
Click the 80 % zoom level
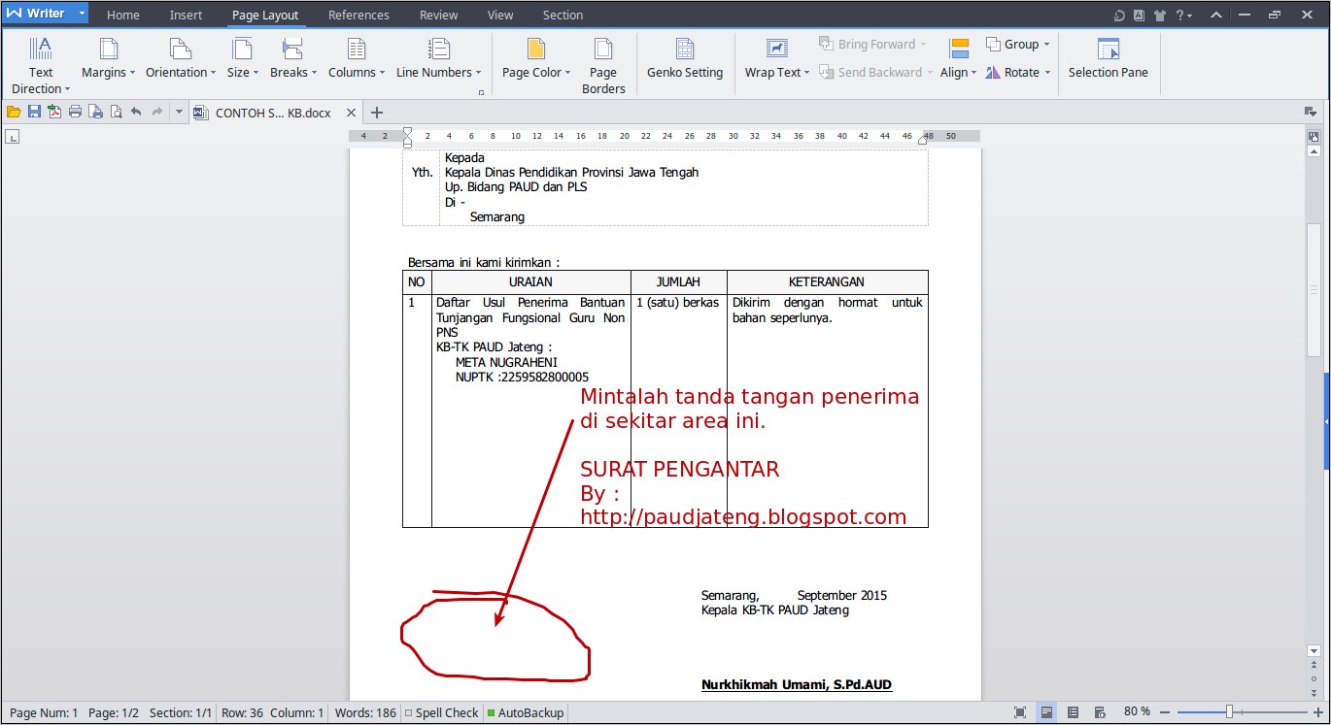pos(1137,712)
